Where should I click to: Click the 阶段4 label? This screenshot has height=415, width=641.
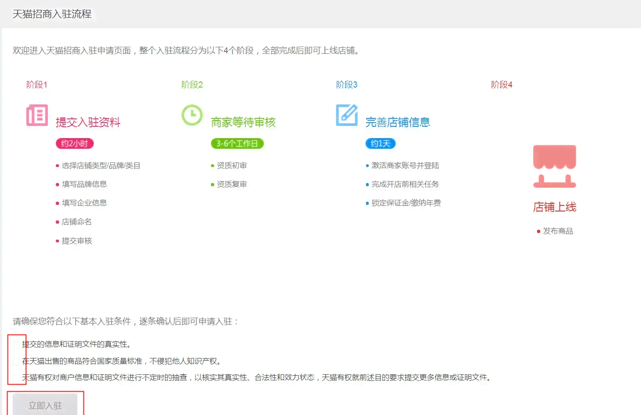(502, 85)
